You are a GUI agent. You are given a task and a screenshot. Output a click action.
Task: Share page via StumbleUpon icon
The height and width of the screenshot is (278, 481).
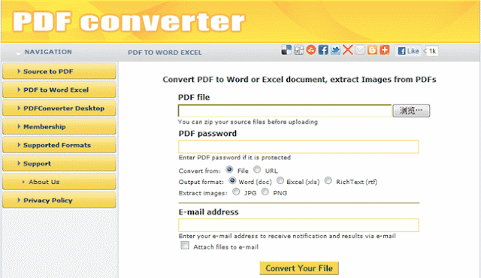coord(310,50)
